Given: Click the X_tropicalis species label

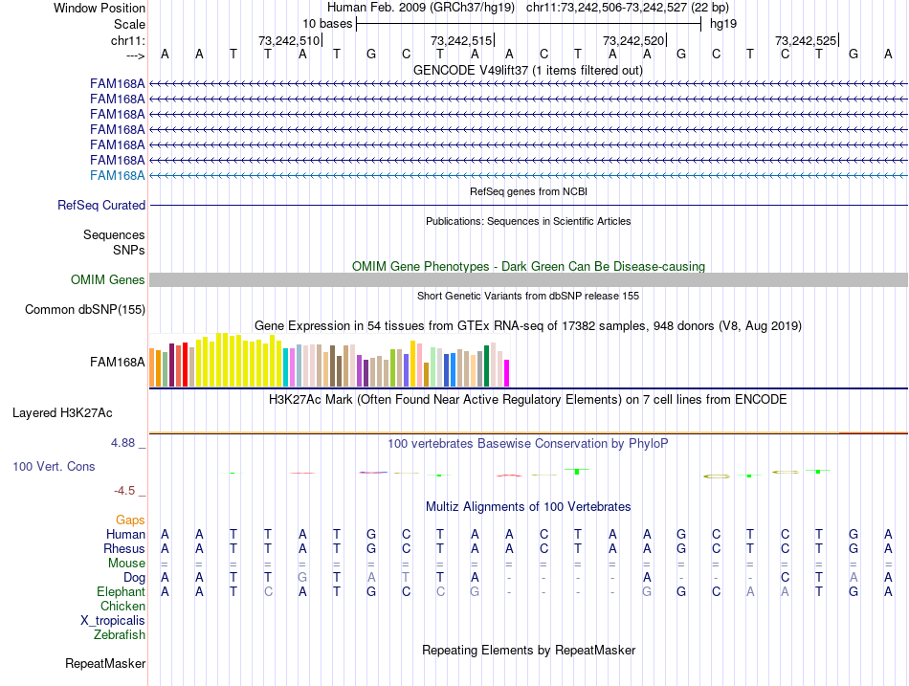Looking at the screenshot, I should pos(113,620).
